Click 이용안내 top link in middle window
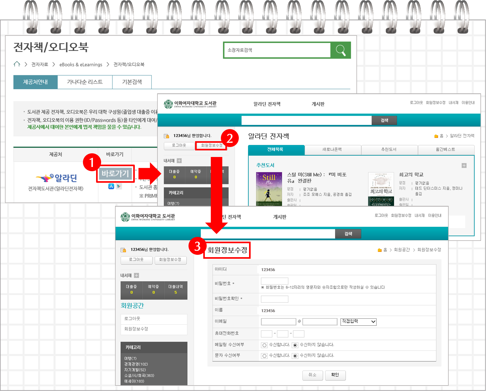 (468, 103)
